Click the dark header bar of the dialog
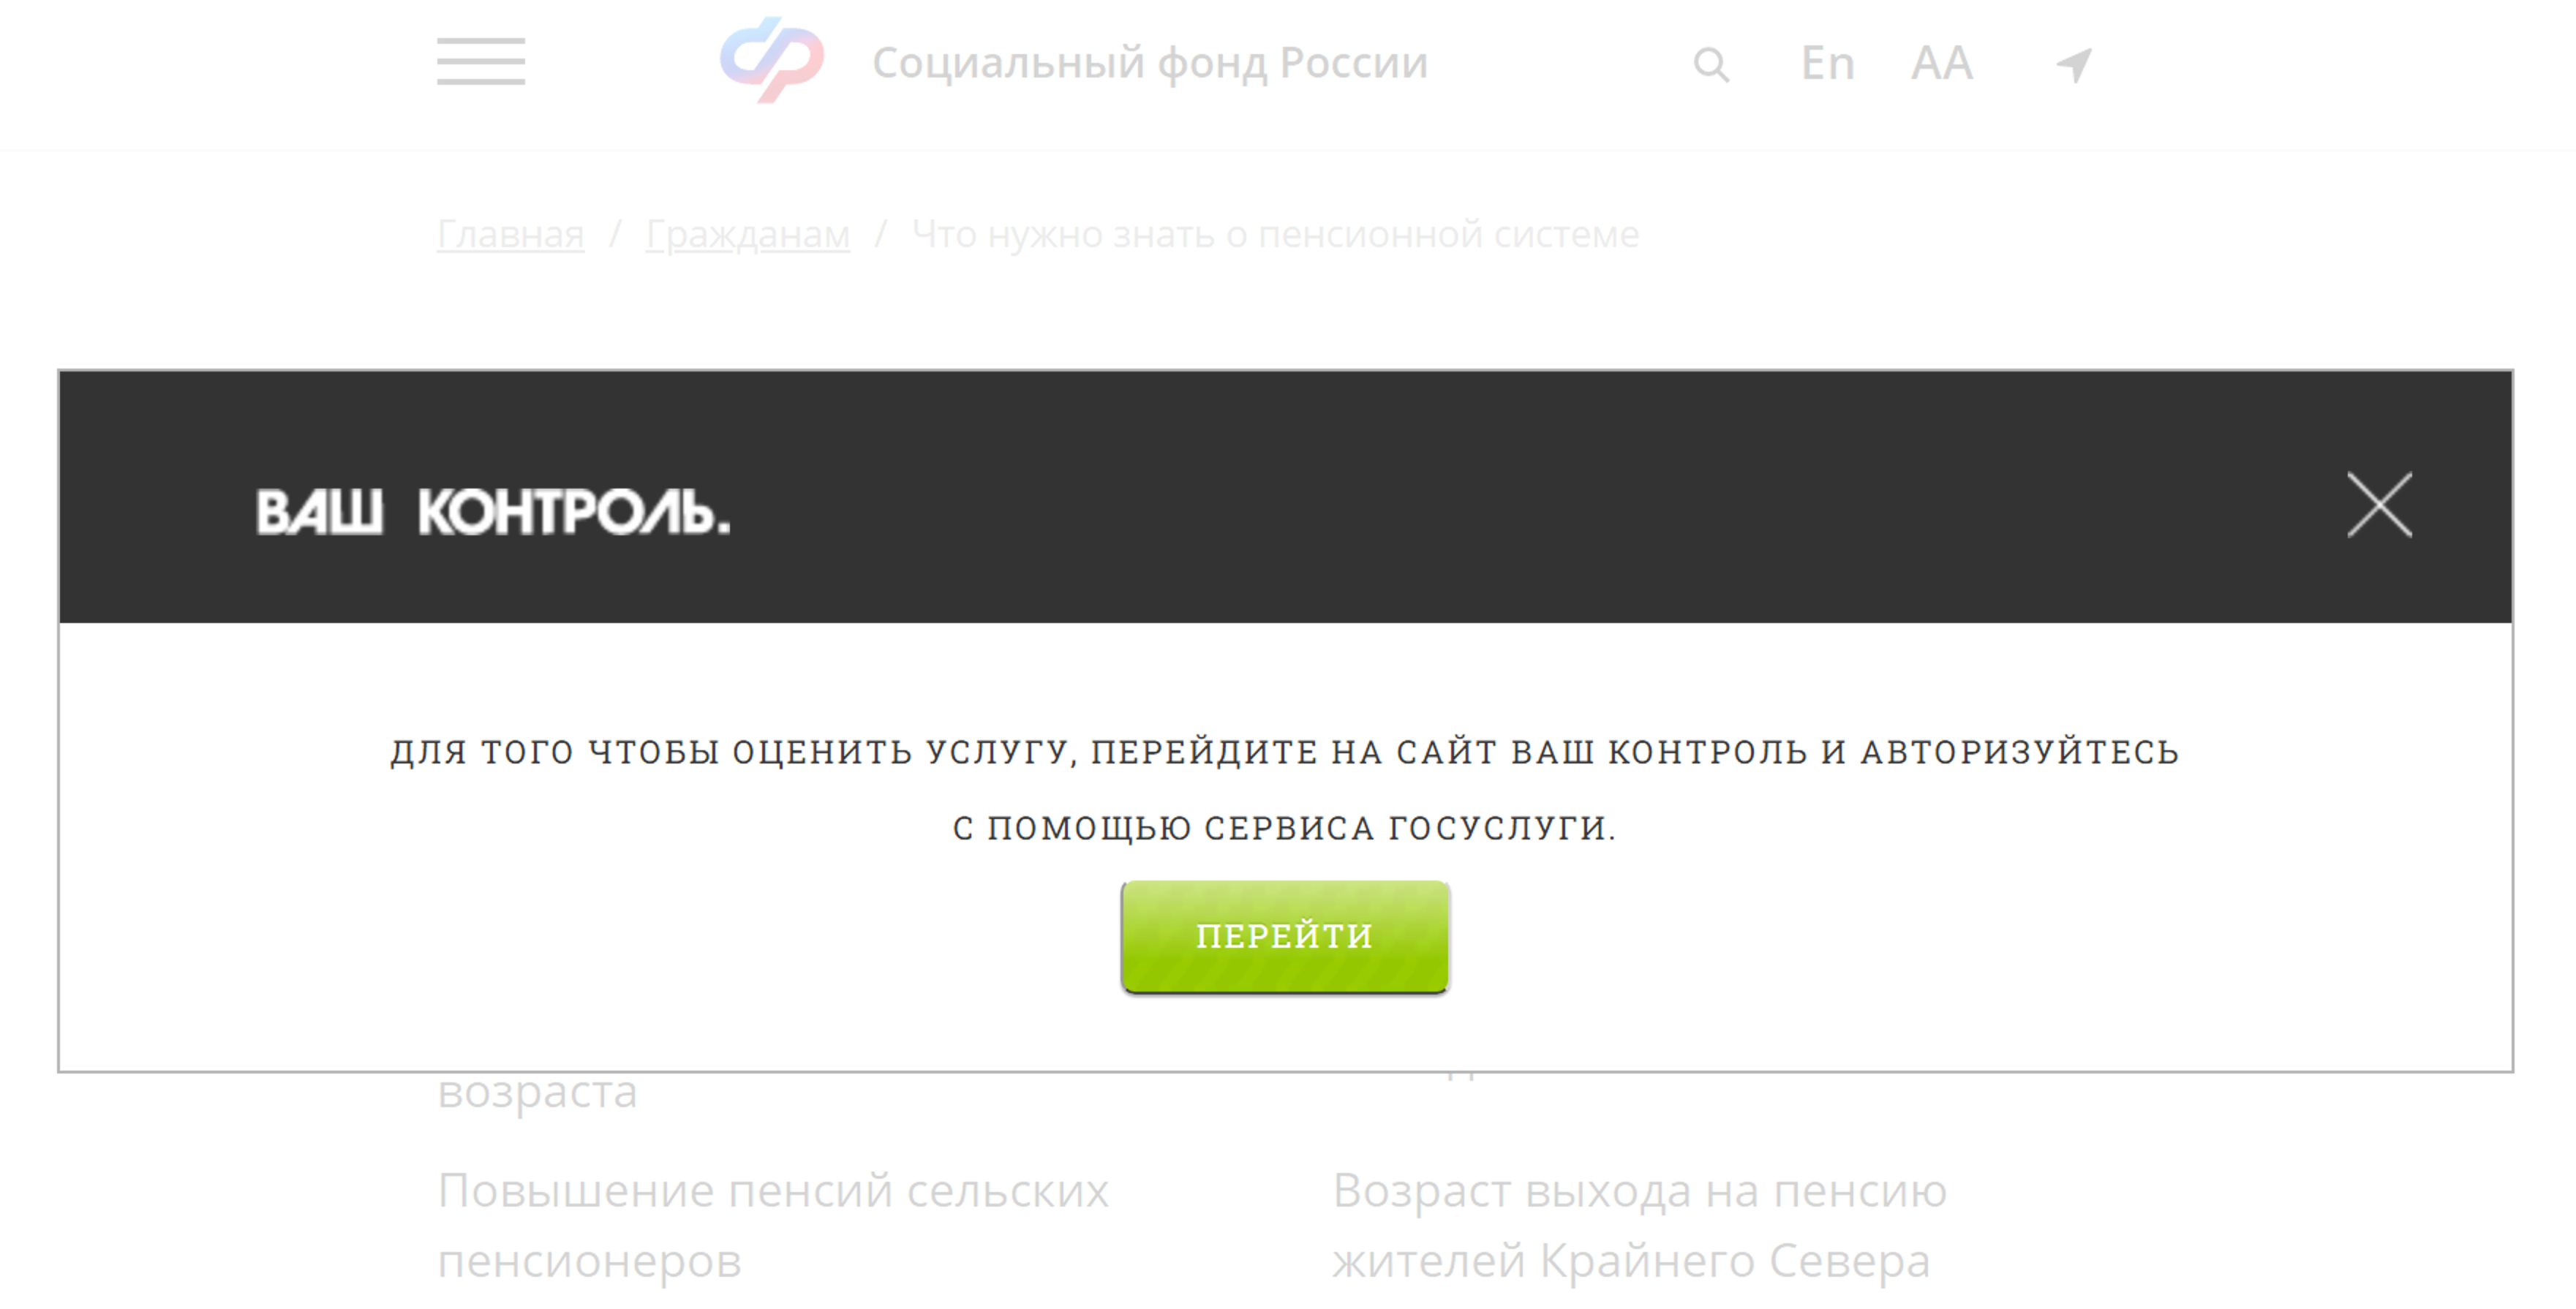The height and width of the screenshot is (1309, 2576). tap(1285, 497)
